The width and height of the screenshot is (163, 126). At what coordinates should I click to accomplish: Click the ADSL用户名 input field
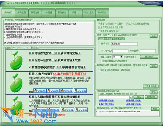point(120,51)
